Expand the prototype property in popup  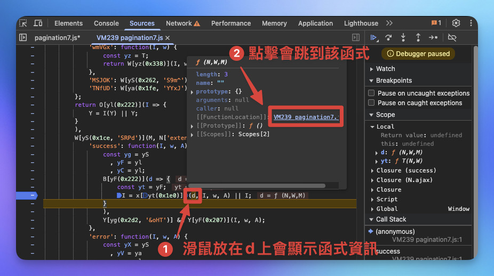click(192, 92)
